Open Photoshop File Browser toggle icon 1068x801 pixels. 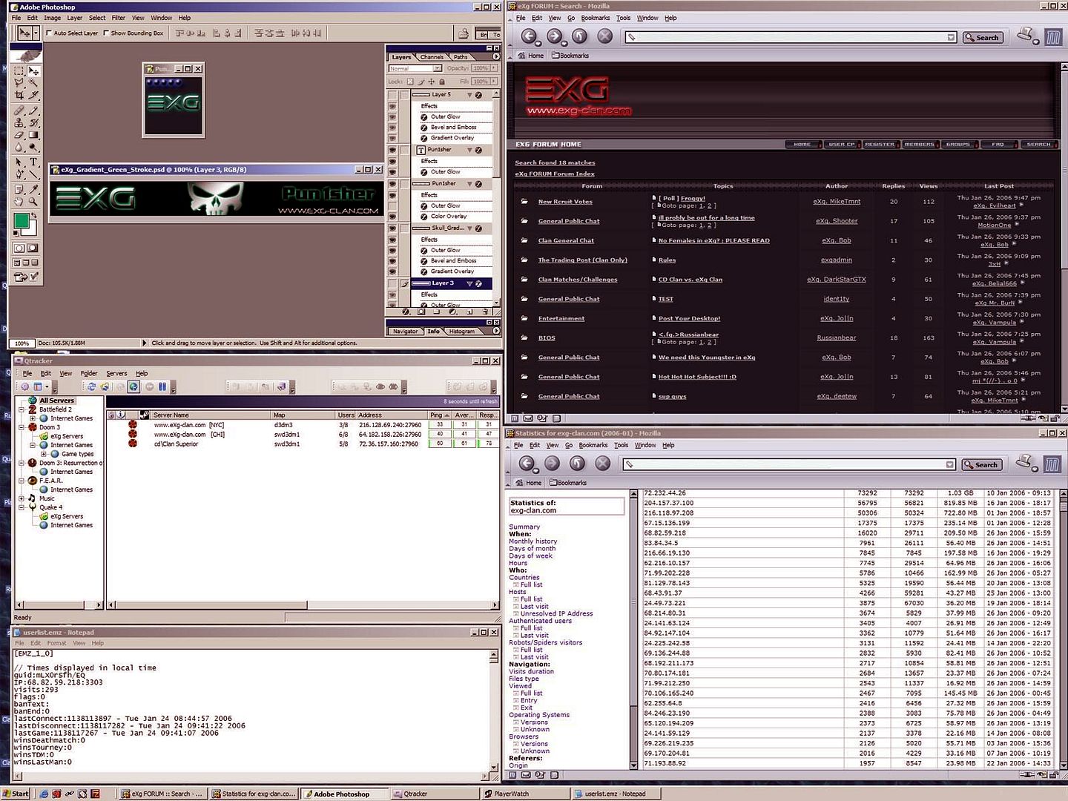[x=463, y=33]
